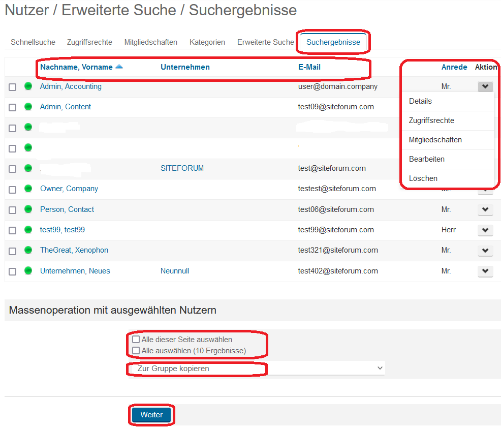Click green status icon for TheGreat, Xenophon

point(28,250)
